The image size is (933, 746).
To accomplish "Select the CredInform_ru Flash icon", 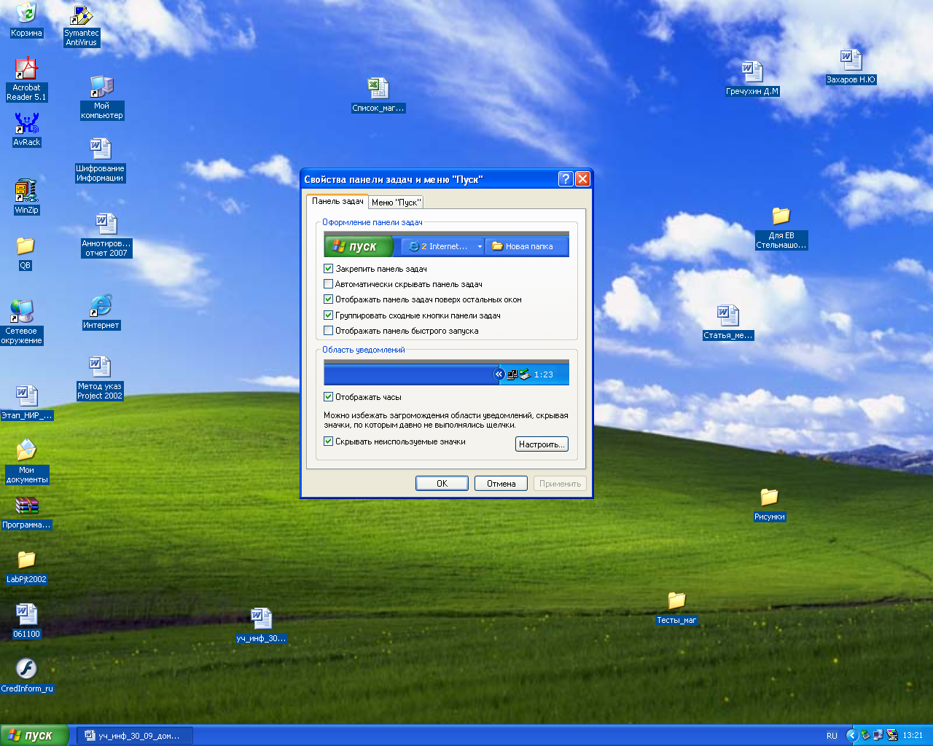I will tap(27, 676).
